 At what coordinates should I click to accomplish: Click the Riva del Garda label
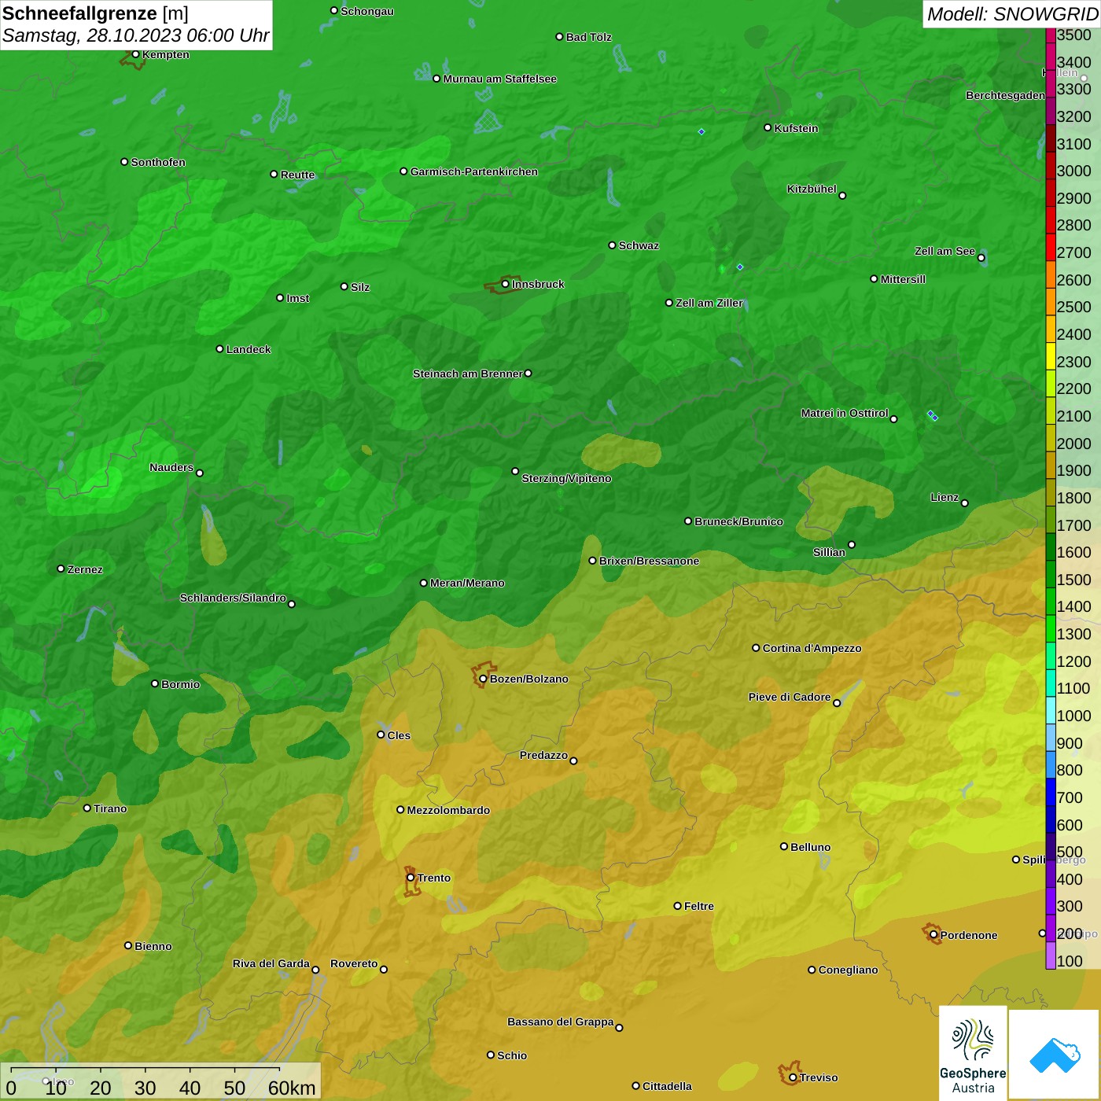click(x=271, y=963)
